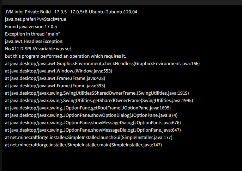The height and width of the screenshot is (171, 242).
Task: Click the java.awt.HeadlessException text
Action: (34, 42)
